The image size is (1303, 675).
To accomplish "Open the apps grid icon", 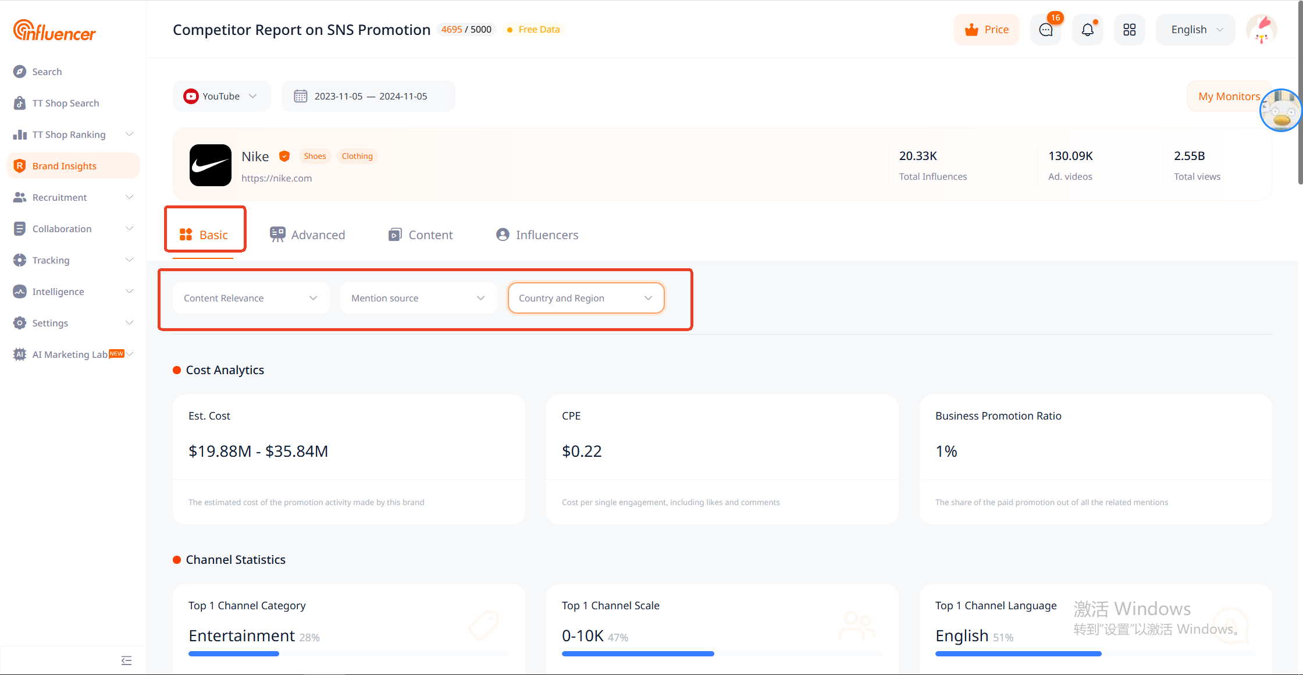I will coord(1129,30).
